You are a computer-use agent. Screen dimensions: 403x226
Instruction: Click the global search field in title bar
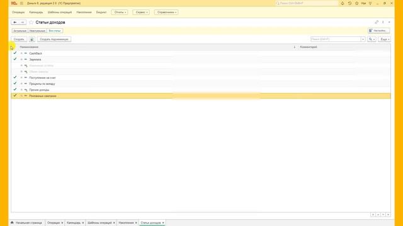(307, 3)
